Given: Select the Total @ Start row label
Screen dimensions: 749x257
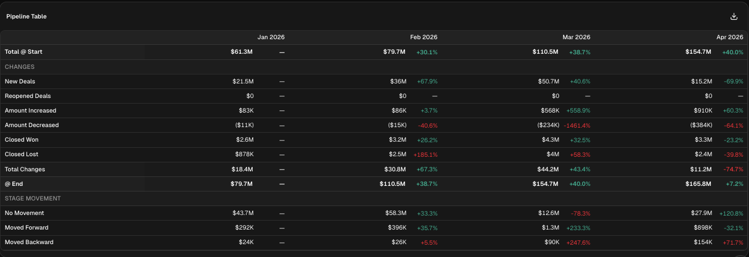Looking at the screenshot, I should click(x=24, y=52).
